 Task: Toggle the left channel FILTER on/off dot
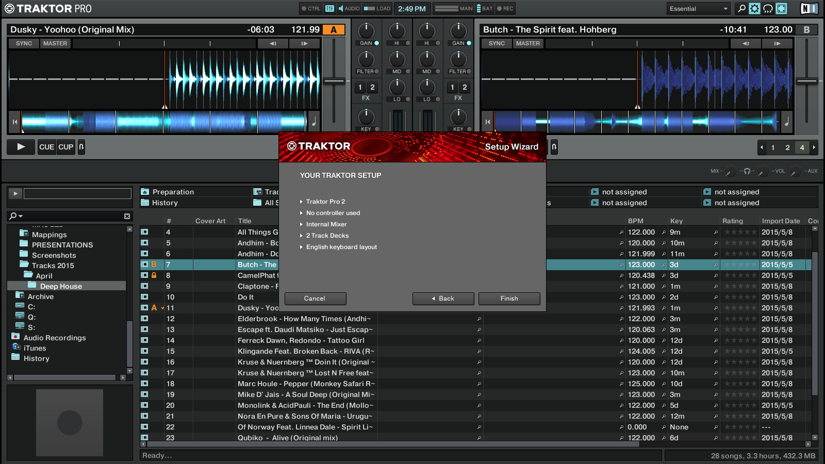pyautogui.click(x=377, y=72)
